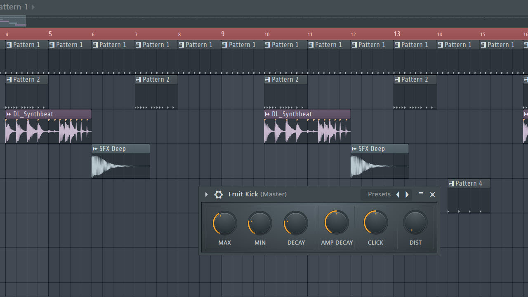
Task: Close the Fruit Kick plugin window
Action: click(x=432, y=195)
